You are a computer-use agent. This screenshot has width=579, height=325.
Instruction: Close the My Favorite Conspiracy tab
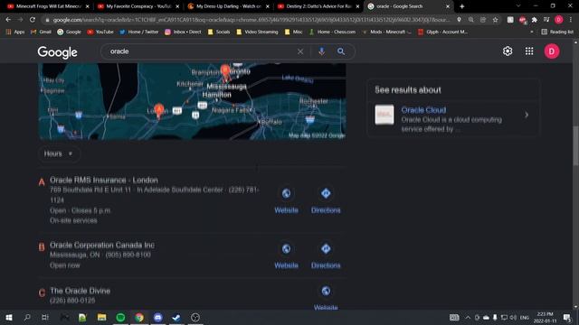[177, 6]
